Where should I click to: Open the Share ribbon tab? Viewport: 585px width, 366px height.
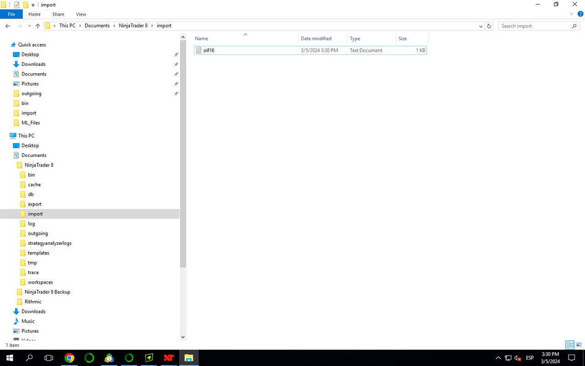click(x=58, y=14)
